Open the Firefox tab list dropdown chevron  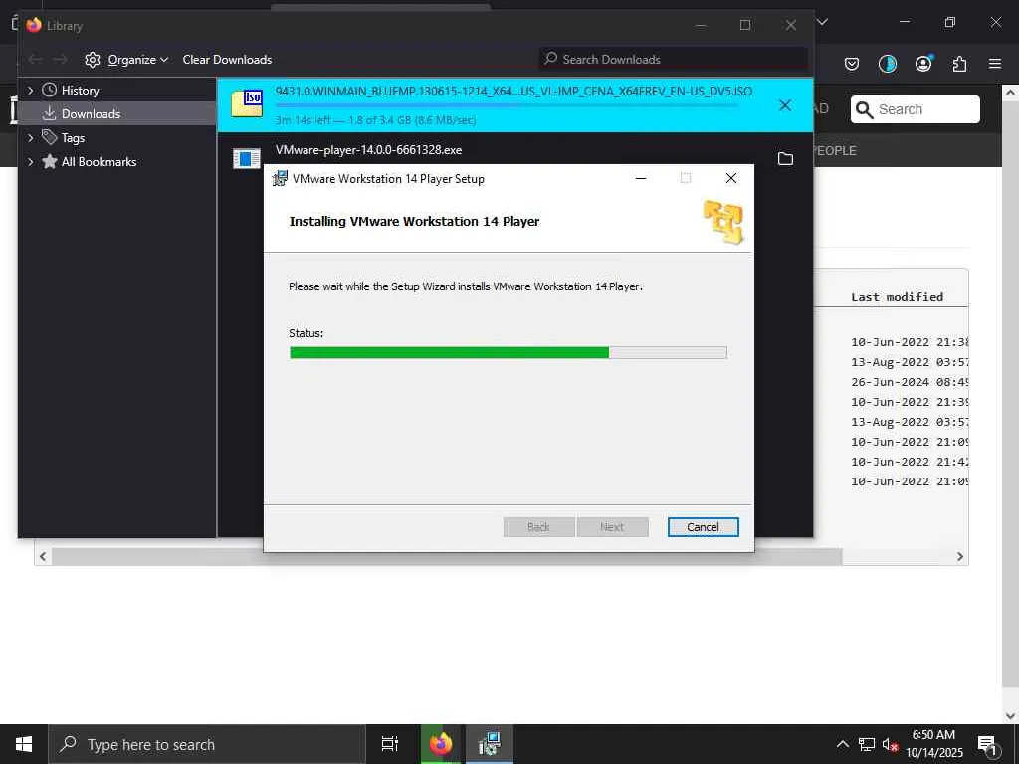(x=823, y=22)
